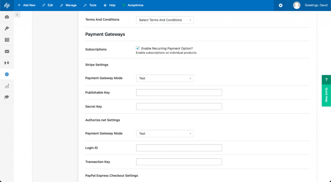Open Stripe Payment Gateway Mode dropdown
The image size is (331, 182).
point(165,78)
